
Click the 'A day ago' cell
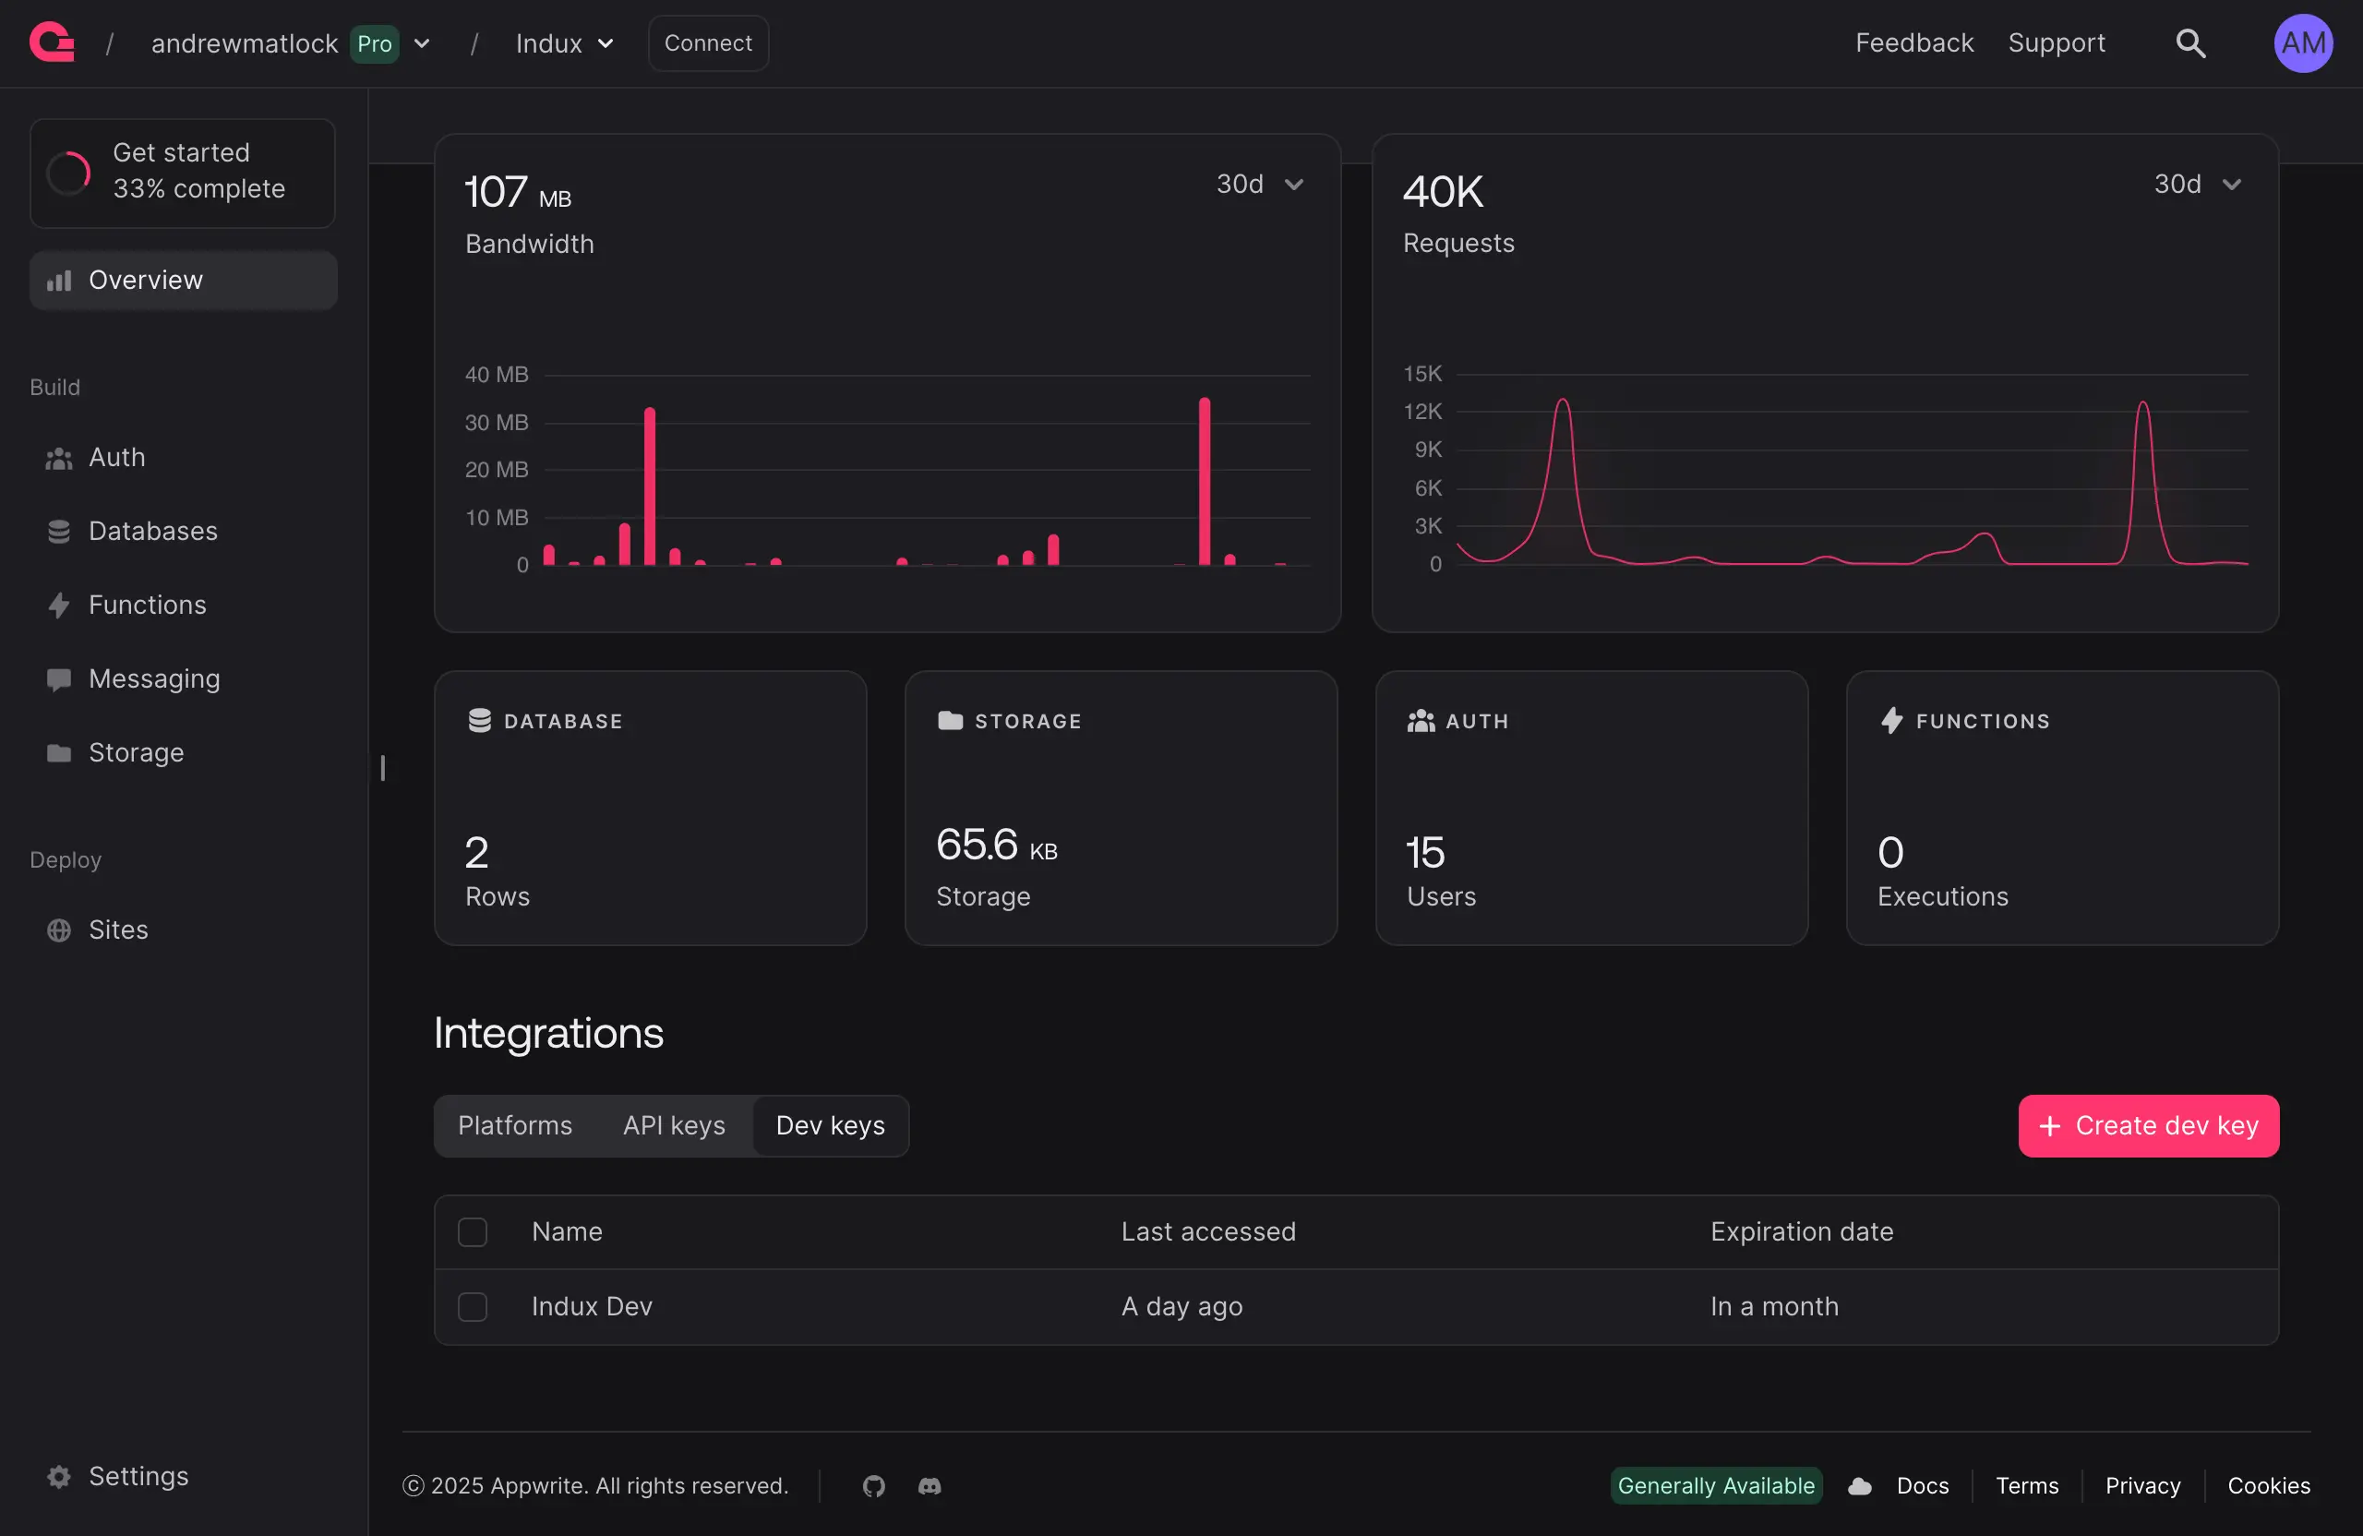[1181, 1307]
